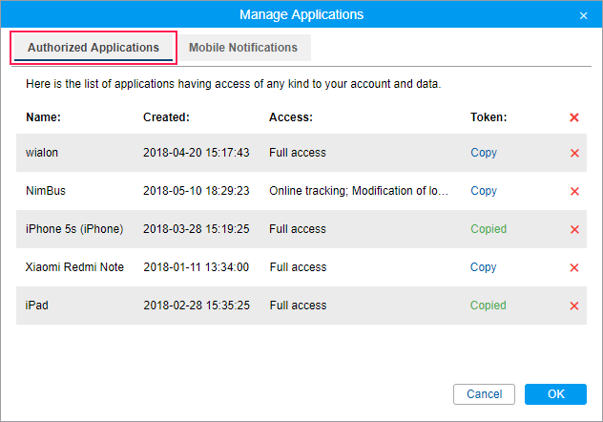
Task: Copy the token for wialon
Action: (x=484, y=153)
